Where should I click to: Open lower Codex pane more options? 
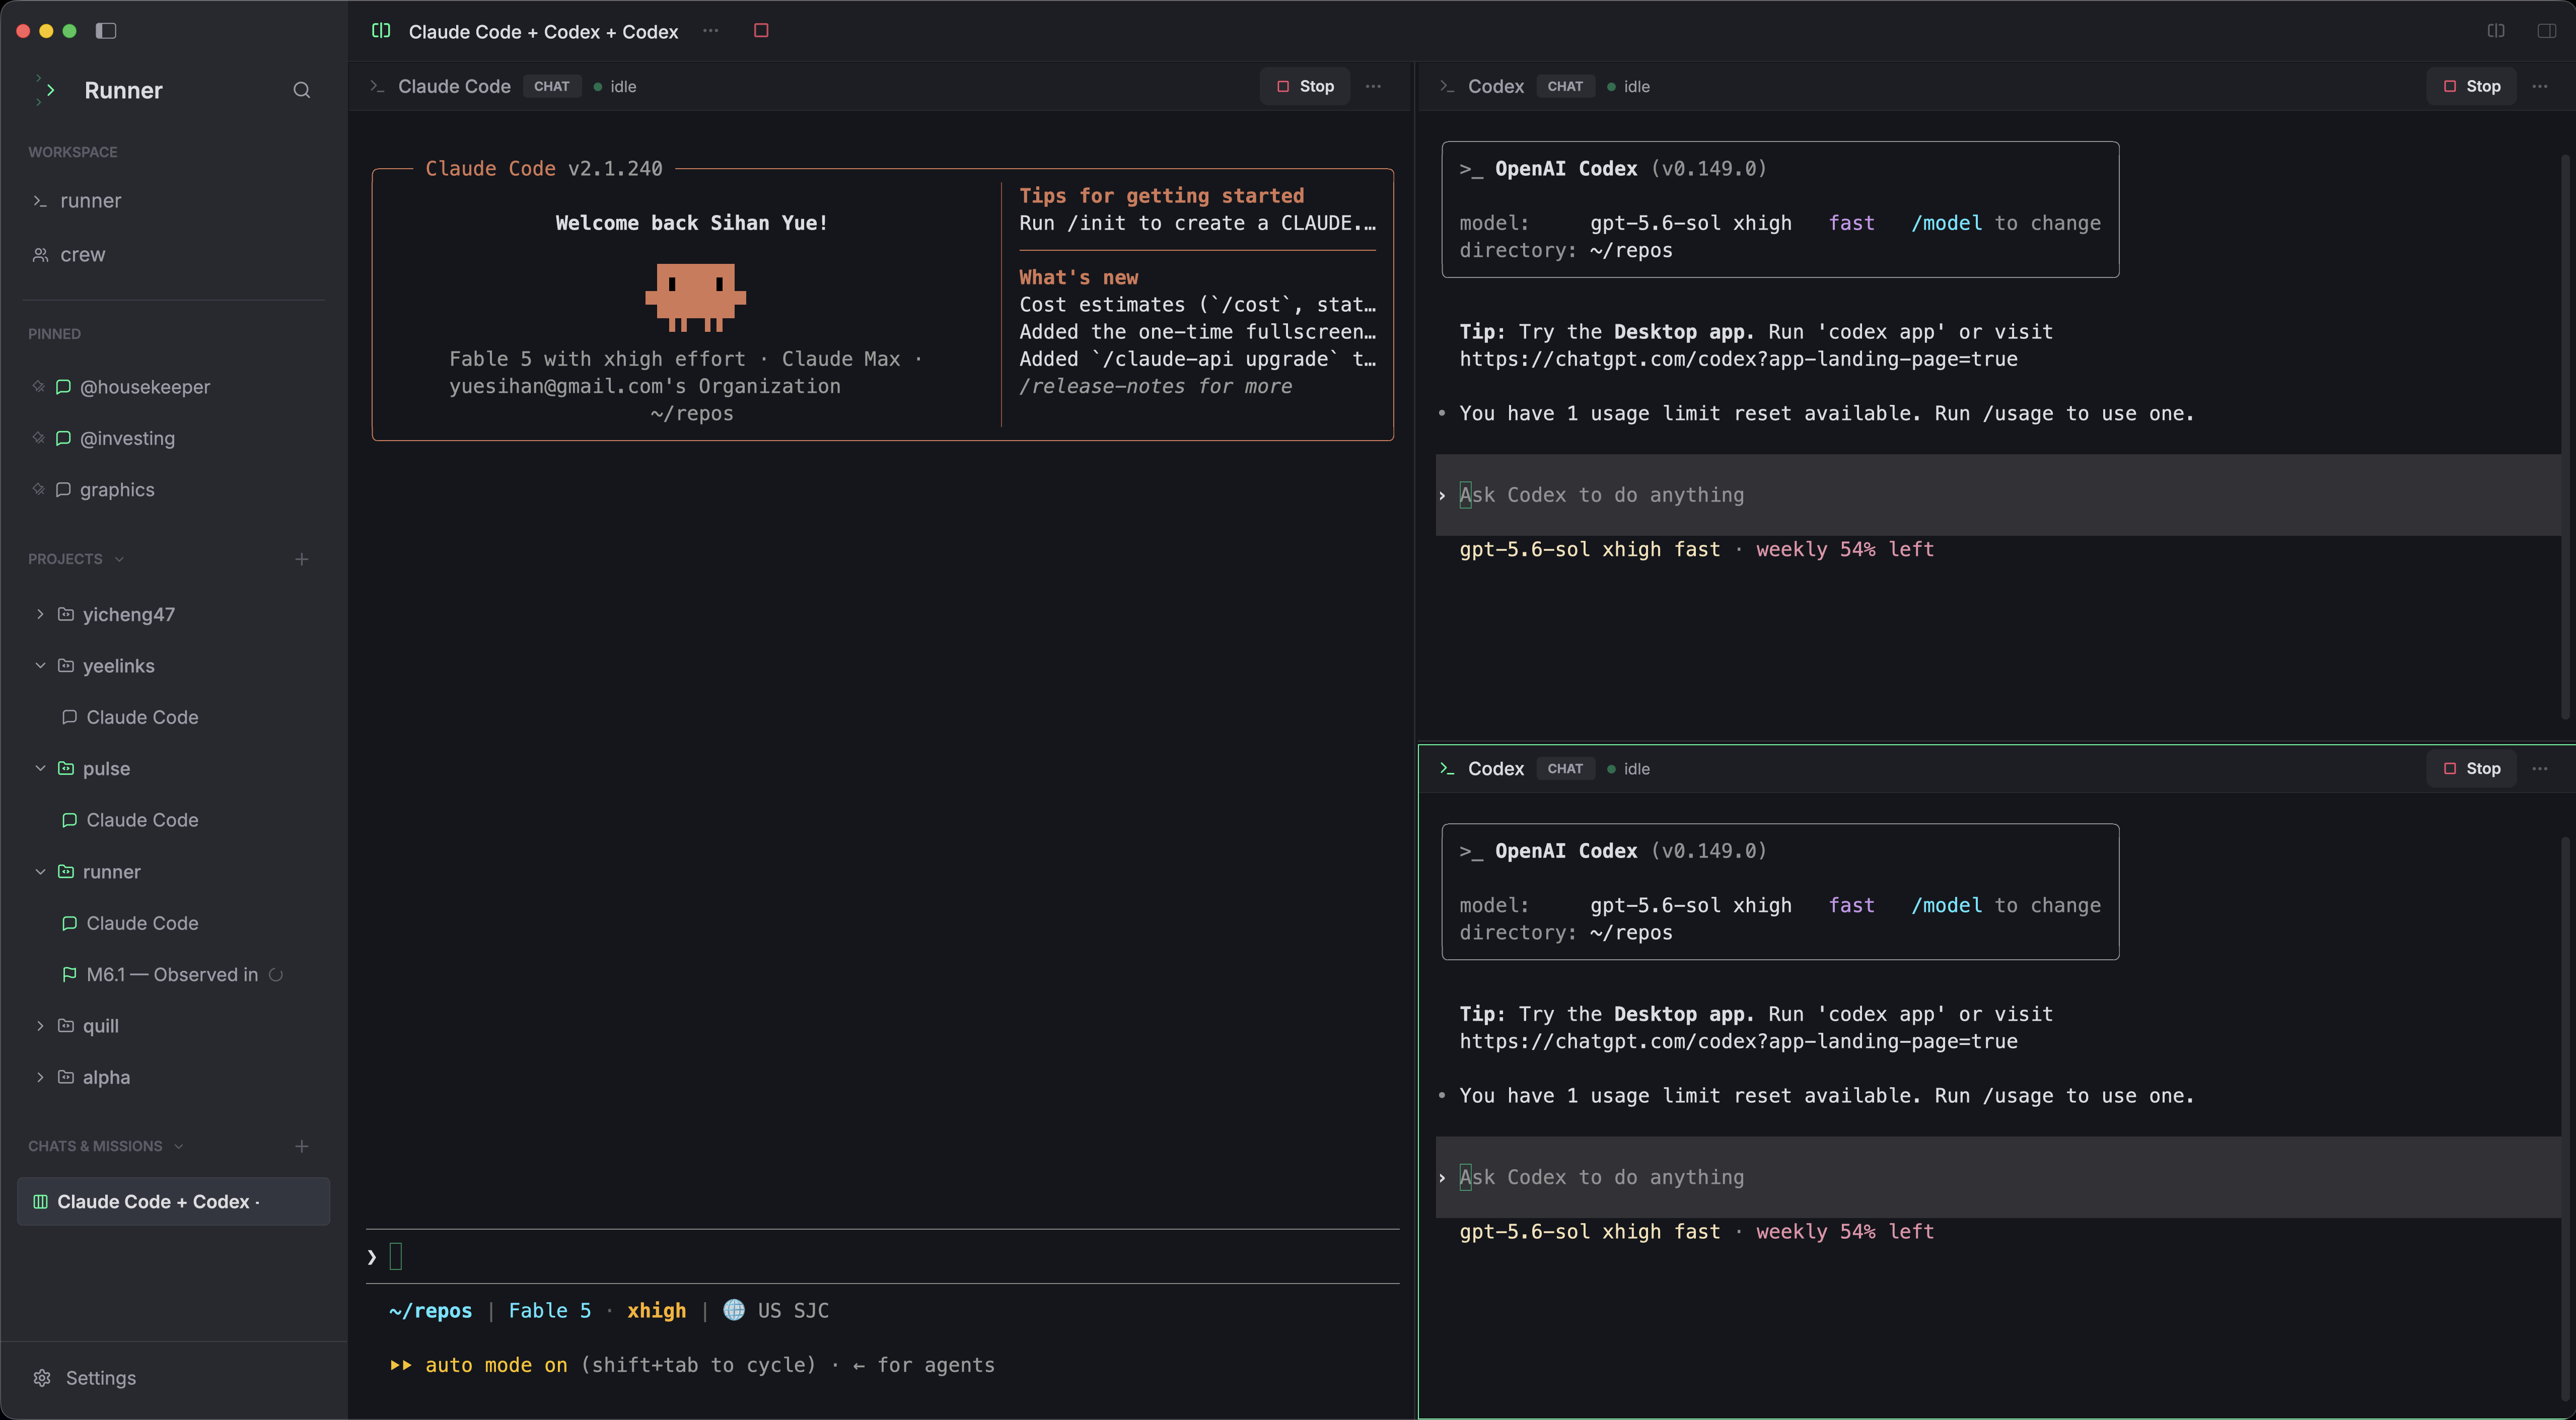[2539, 769]
